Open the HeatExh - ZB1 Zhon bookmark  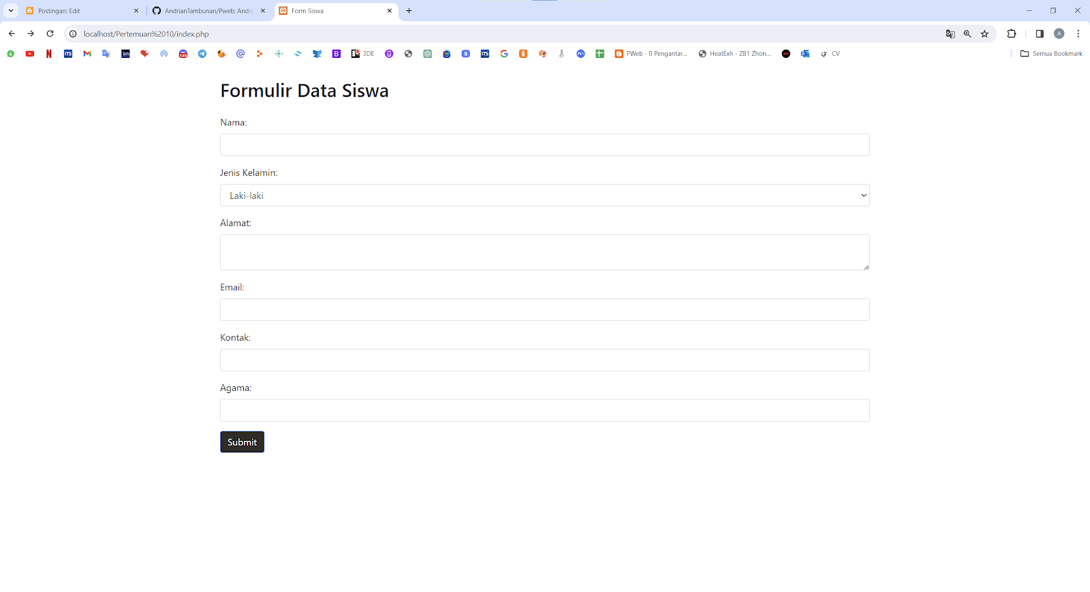pos(735,54)
